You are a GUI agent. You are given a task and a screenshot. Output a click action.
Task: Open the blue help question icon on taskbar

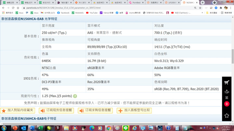(168, 128)
